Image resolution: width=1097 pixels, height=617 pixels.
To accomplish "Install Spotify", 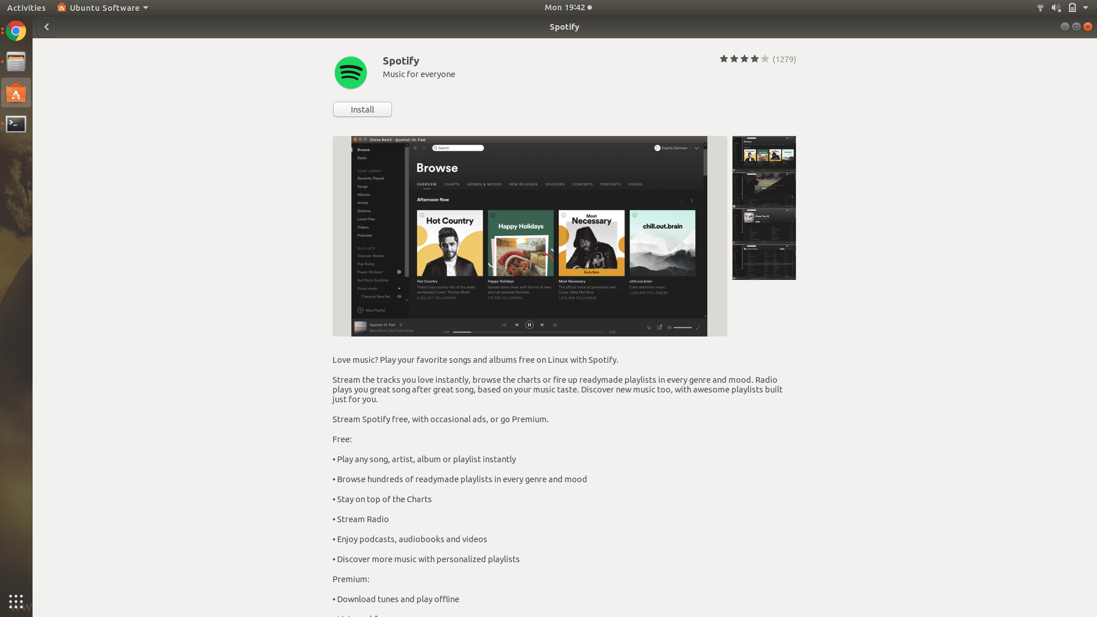I will click(x=362, y=109).
